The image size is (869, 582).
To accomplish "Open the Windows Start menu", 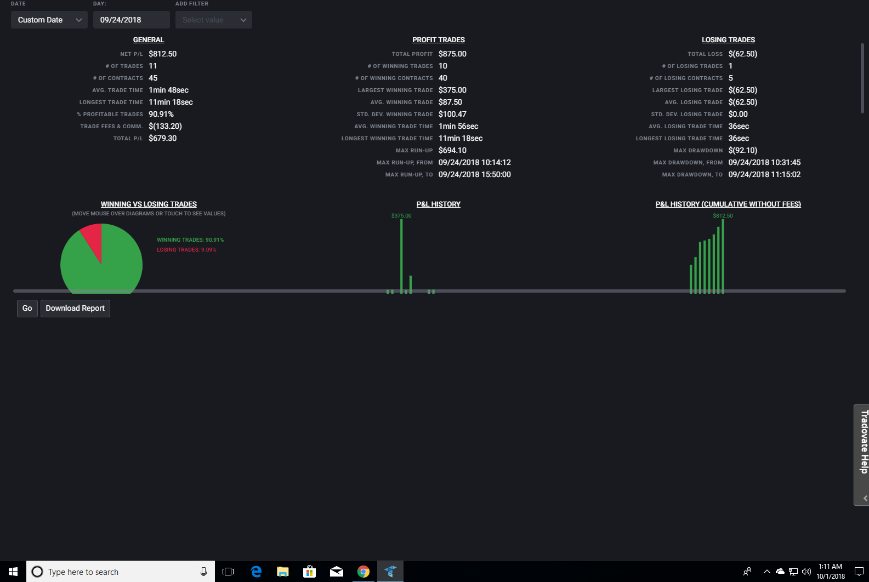I will point(13,572).
